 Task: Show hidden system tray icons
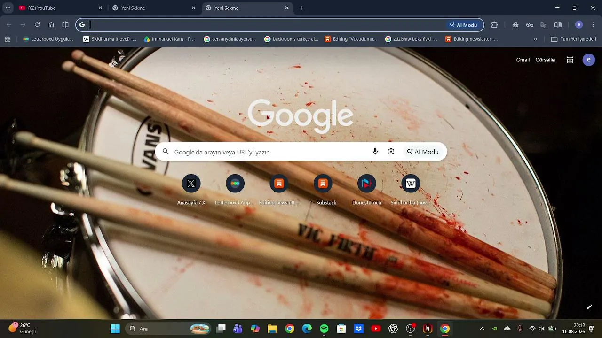pos(482,329)
